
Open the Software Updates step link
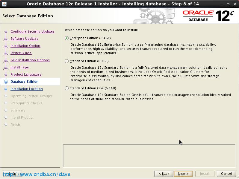click(24, 39)
